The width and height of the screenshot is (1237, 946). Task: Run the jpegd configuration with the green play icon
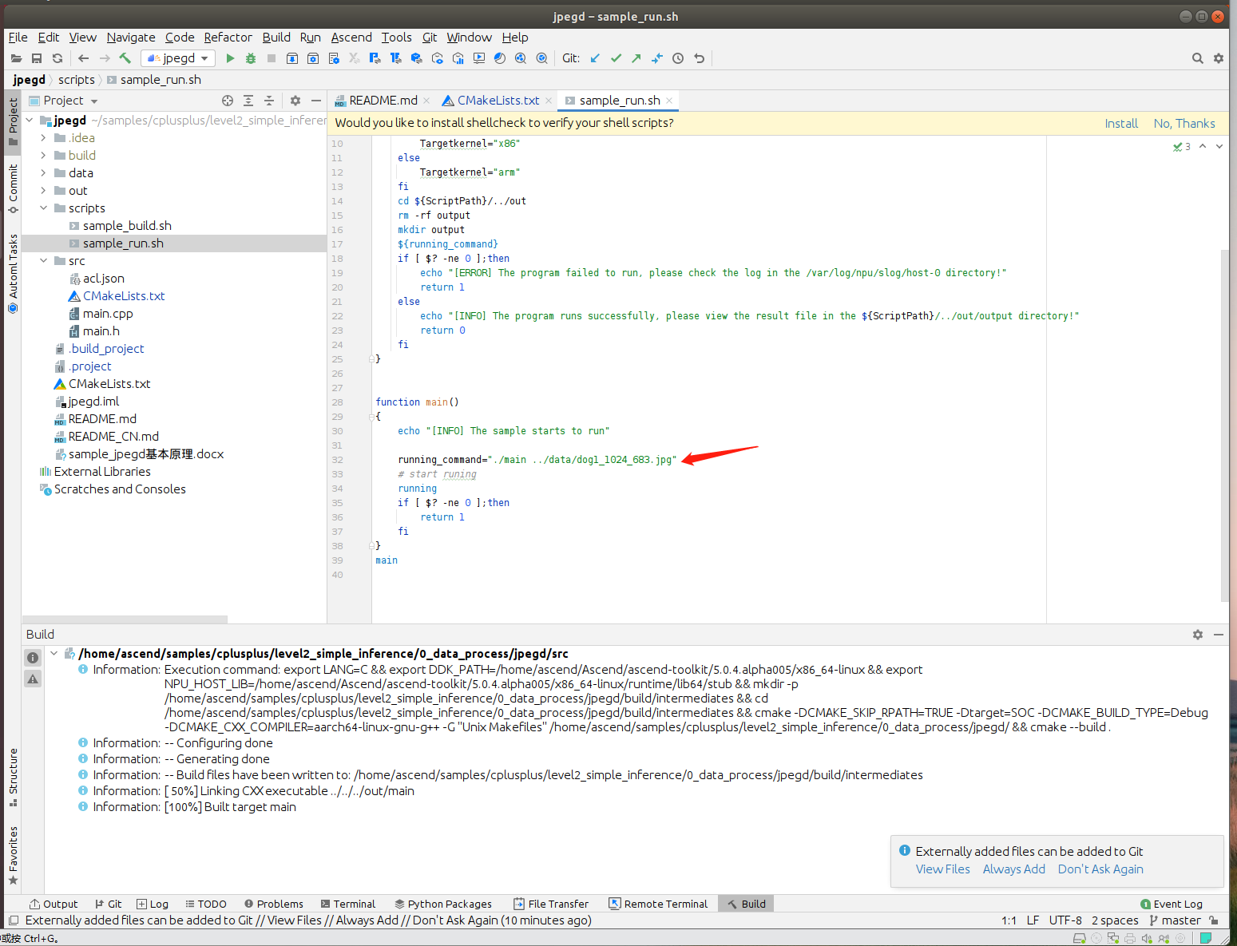coord(230,58)
